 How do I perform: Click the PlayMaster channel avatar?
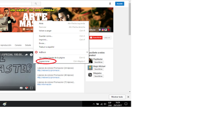pyautogui.click(x=90, y=61)
